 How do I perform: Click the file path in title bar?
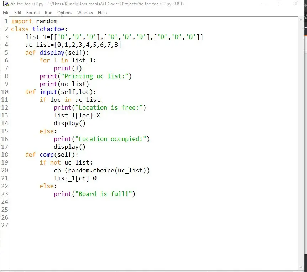point(109,4)
